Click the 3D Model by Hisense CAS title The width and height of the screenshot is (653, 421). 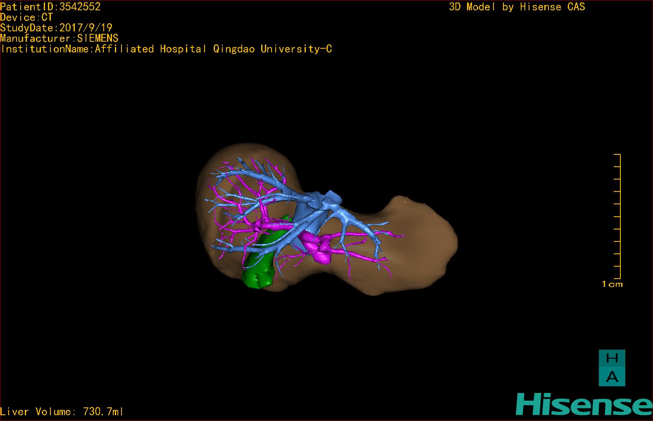(517, 7)
